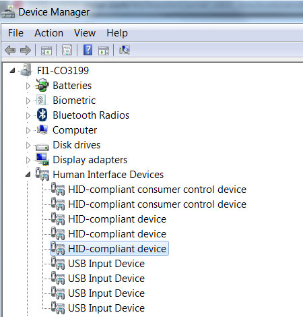303x317 pixels.
Task: Select the Disk drives category
Action: coord(77,145)
